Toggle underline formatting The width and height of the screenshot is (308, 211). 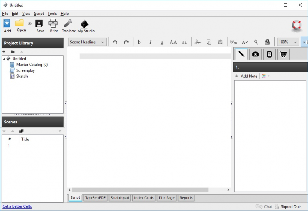pos(162,42)
